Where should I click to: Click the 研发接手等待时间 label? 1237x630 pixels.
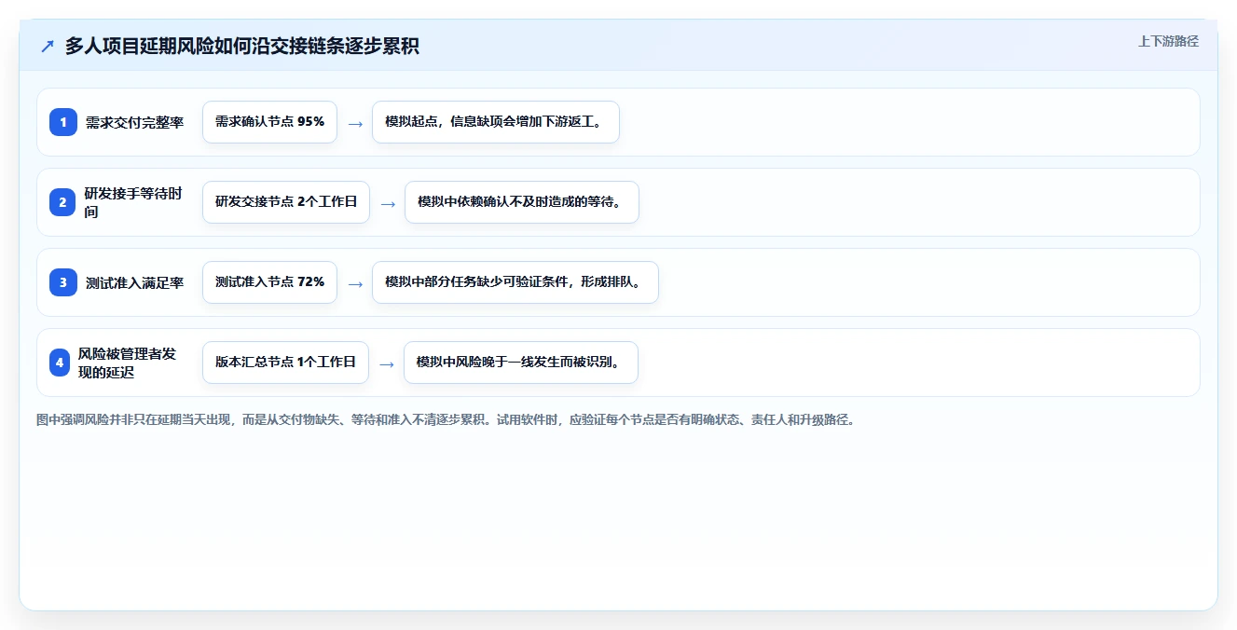click(135, 202)
